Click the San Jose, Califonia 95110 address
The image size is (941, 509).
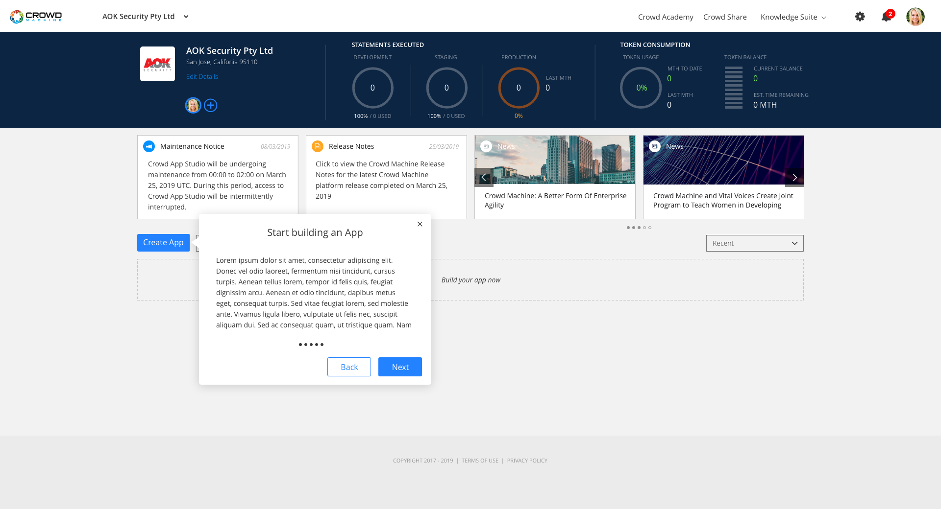coord(222,62)
